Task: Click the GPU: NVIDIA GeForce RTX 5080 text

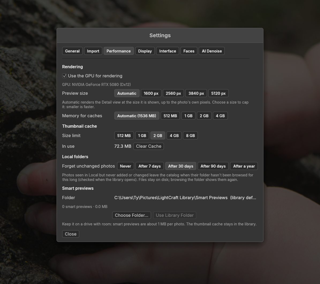Action: click(x=96, y=85)
